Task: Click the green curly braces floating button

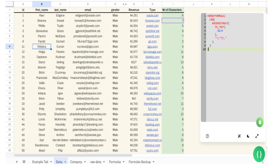Action: [x=259, y=154]
